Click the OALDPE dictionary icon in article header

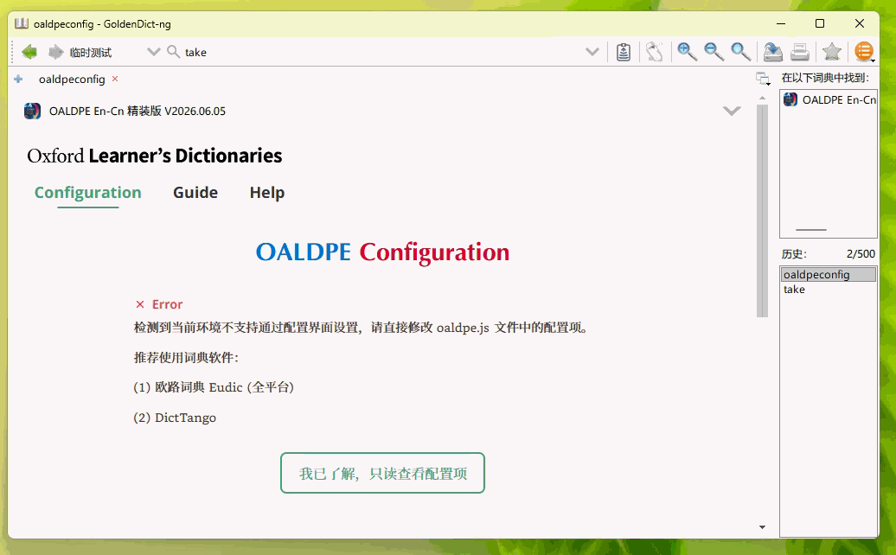click(x=33, y=111)
